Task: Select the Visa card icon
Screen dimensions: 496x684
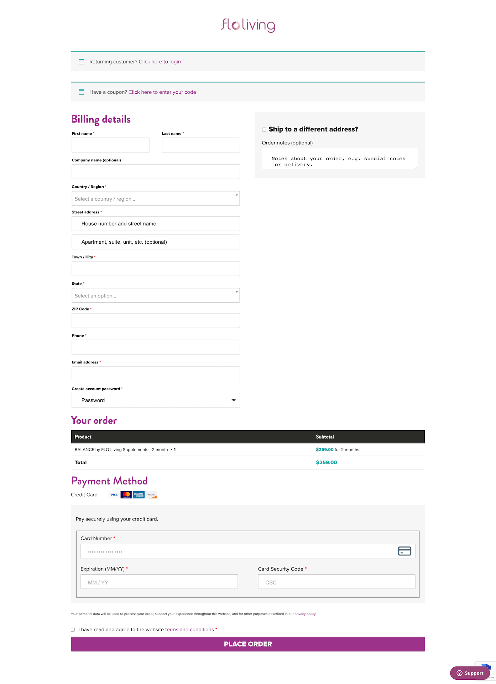Action: [114, 494]
